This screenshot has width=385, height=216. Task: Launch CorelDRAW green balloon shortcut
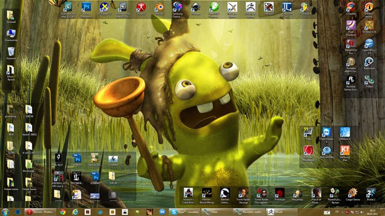[x=214, y=10]
